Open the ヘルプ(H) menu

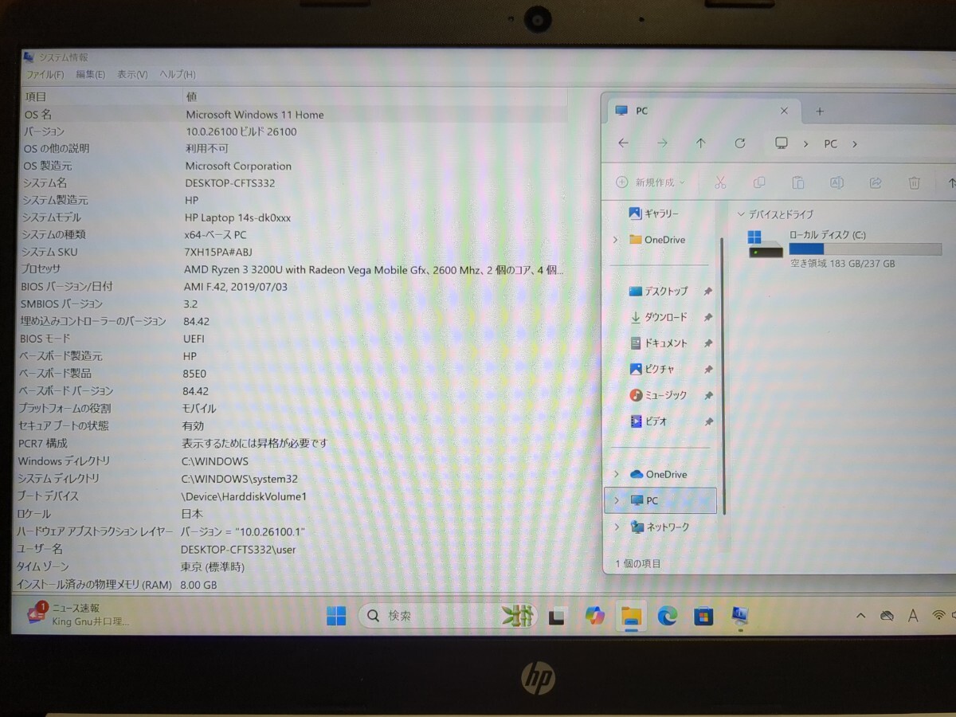(178, 74)
